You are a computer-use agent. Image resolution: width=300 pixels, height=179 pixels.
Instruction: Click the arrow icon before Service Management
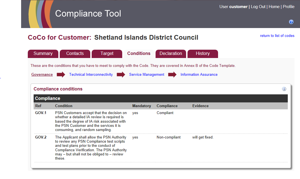pos(121,75)
